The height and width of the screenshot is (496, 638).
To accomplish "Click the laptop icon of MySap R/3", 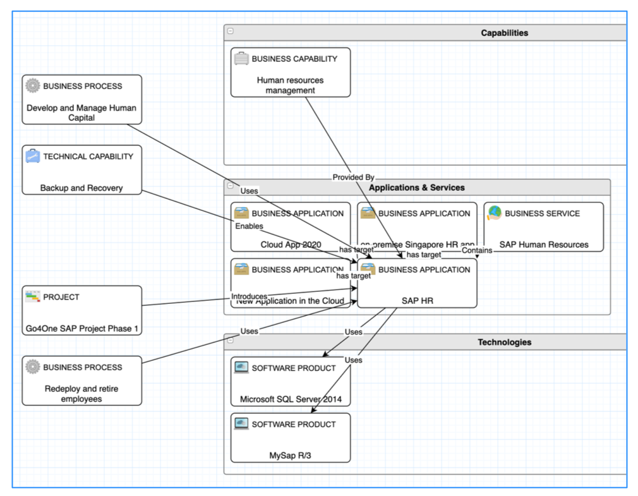I will [241, 423].
